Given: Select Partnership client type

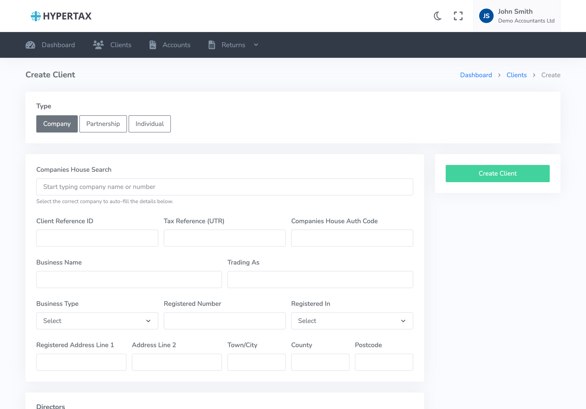Looking at the screenshot, I should point(103,124).
